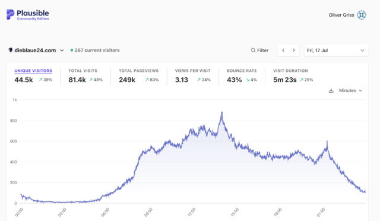Click the 800 y-axis label
380x221 pixels.
click(13, 121)
